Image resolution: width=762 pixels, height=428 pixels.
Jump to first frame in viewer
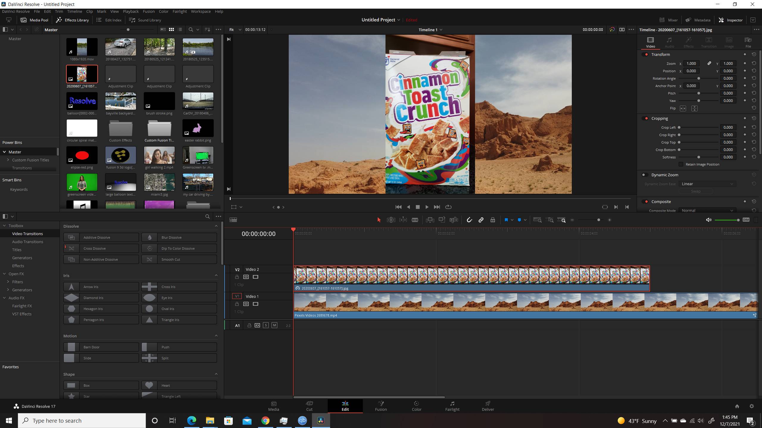tap(398, 207)
